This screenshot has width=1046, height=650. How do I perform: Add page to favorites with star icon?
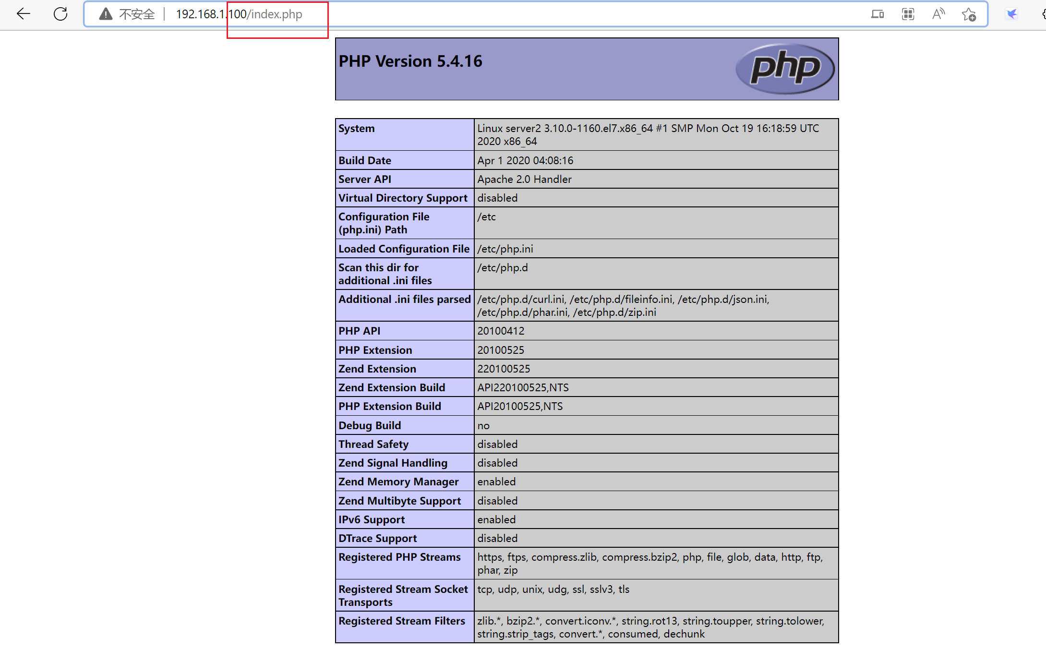pyautogui.click(x=969, y=14)
